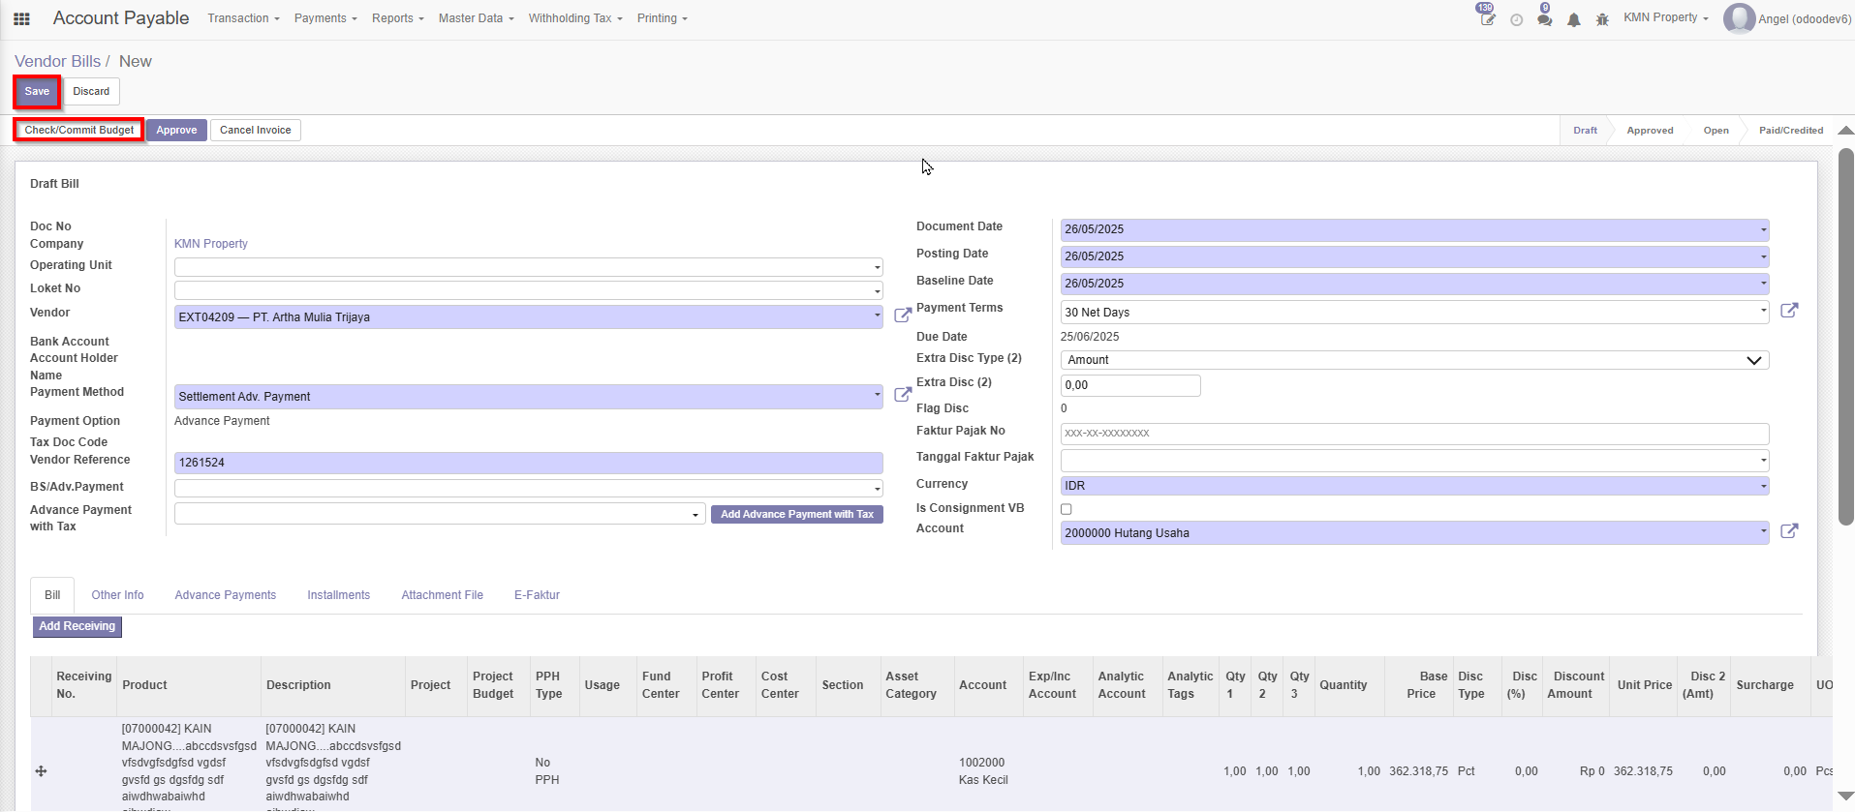Open external link icon beside Vendor field
The width and height of the screenshot is (1855, 812).
click(x=902, y=316)
